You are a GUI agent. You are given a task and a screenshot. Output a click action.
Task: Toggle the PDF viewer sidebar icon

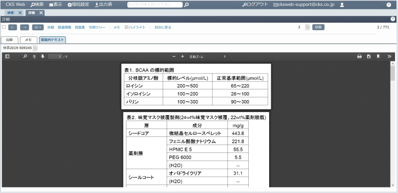point(7,57)
